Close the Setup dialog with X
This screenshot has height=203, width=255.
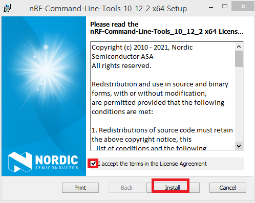coord(243,7)
